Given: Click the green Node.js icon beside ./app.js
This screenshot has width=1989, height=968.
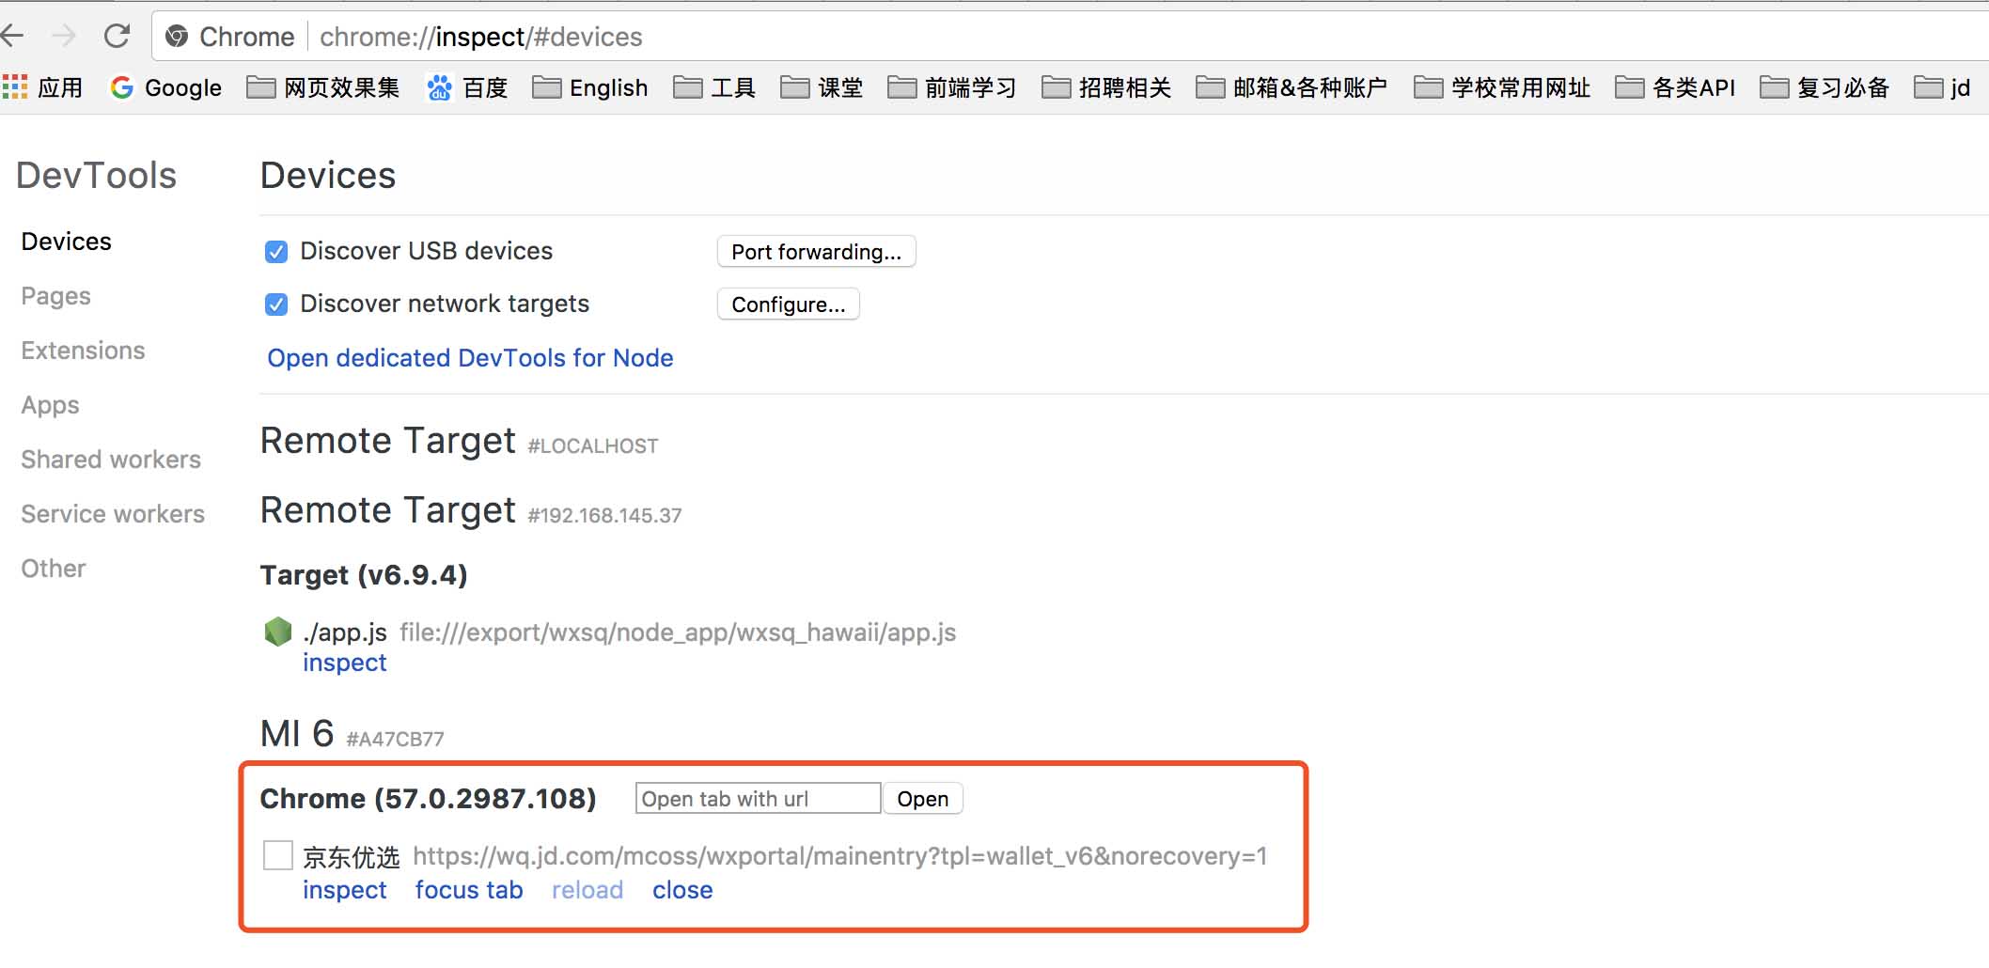Looking at the screenshot, I should click(x=278, y=632).
